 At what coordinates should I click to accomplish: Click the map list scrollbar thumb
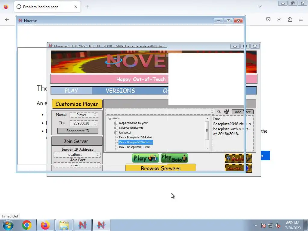207,131
